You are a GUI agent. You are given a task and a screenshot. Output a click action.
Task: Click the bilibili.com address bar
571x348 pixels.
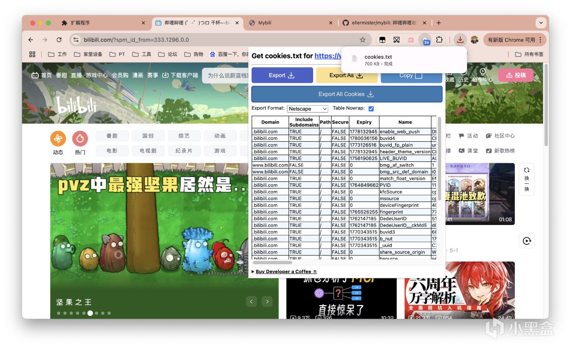point(221,40)
